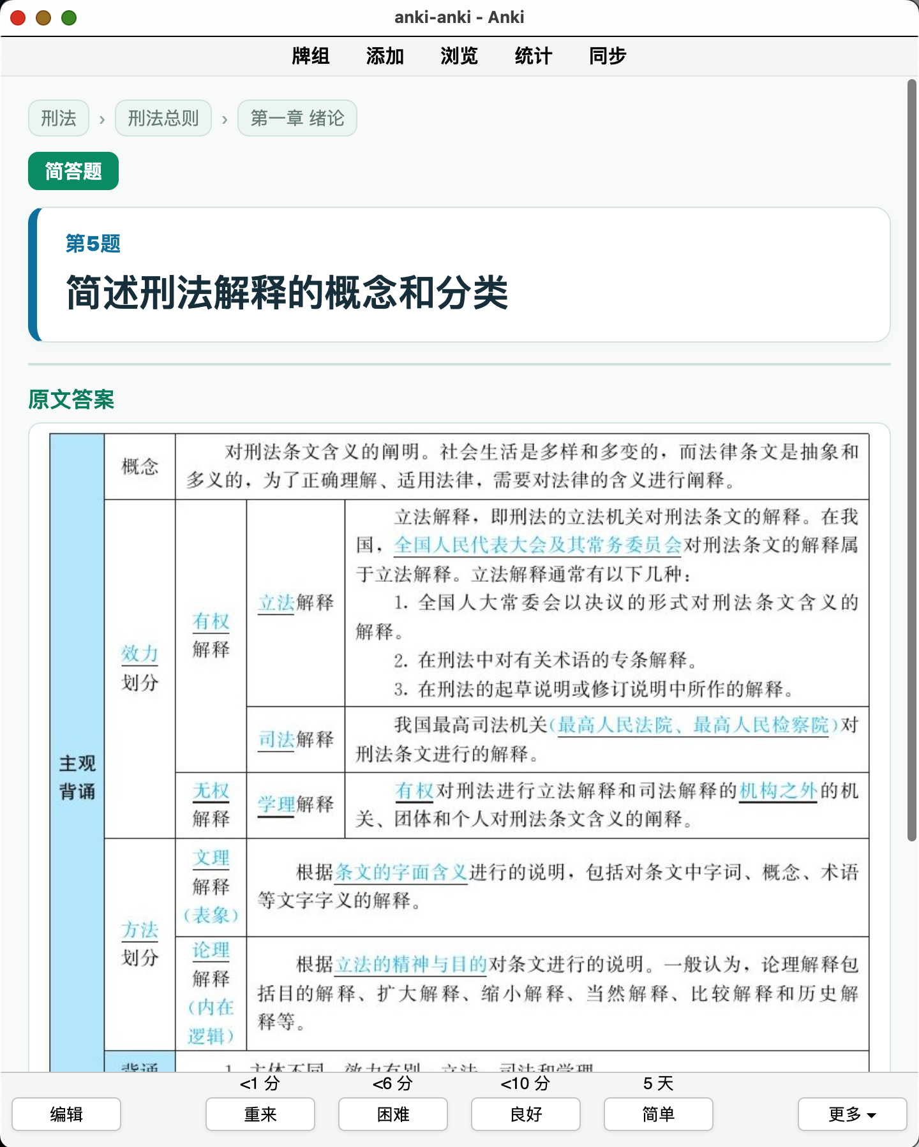Rate the card 良好

526,1114
